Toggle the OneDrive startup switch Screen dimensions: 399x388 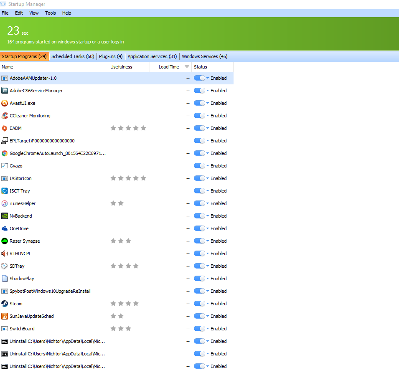(x=199, y=228)
